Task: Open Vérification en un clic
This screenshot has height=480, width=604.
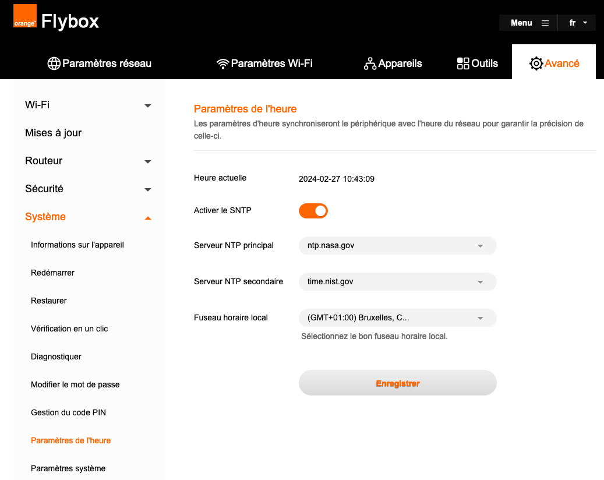Action: [x=69, y=329]
